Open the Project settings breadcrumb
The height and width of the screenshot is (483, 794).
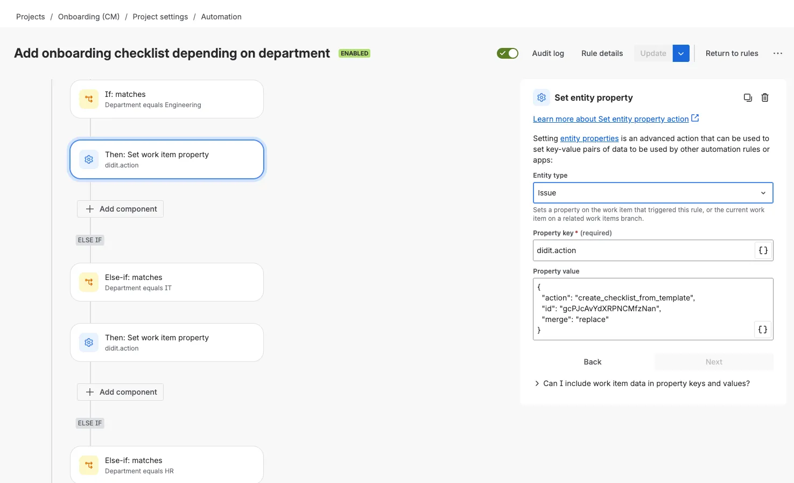(x=160, y=17)
